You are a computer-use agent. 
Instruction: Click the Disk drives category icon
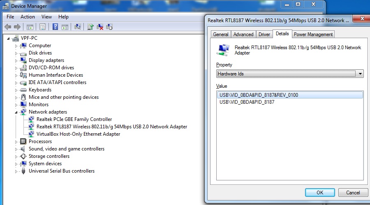tap(23, 53)
